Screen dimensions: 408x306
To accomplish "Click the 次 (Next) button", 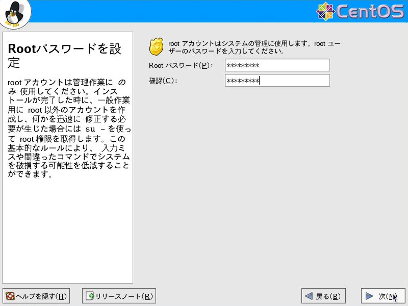I will 383,296.
